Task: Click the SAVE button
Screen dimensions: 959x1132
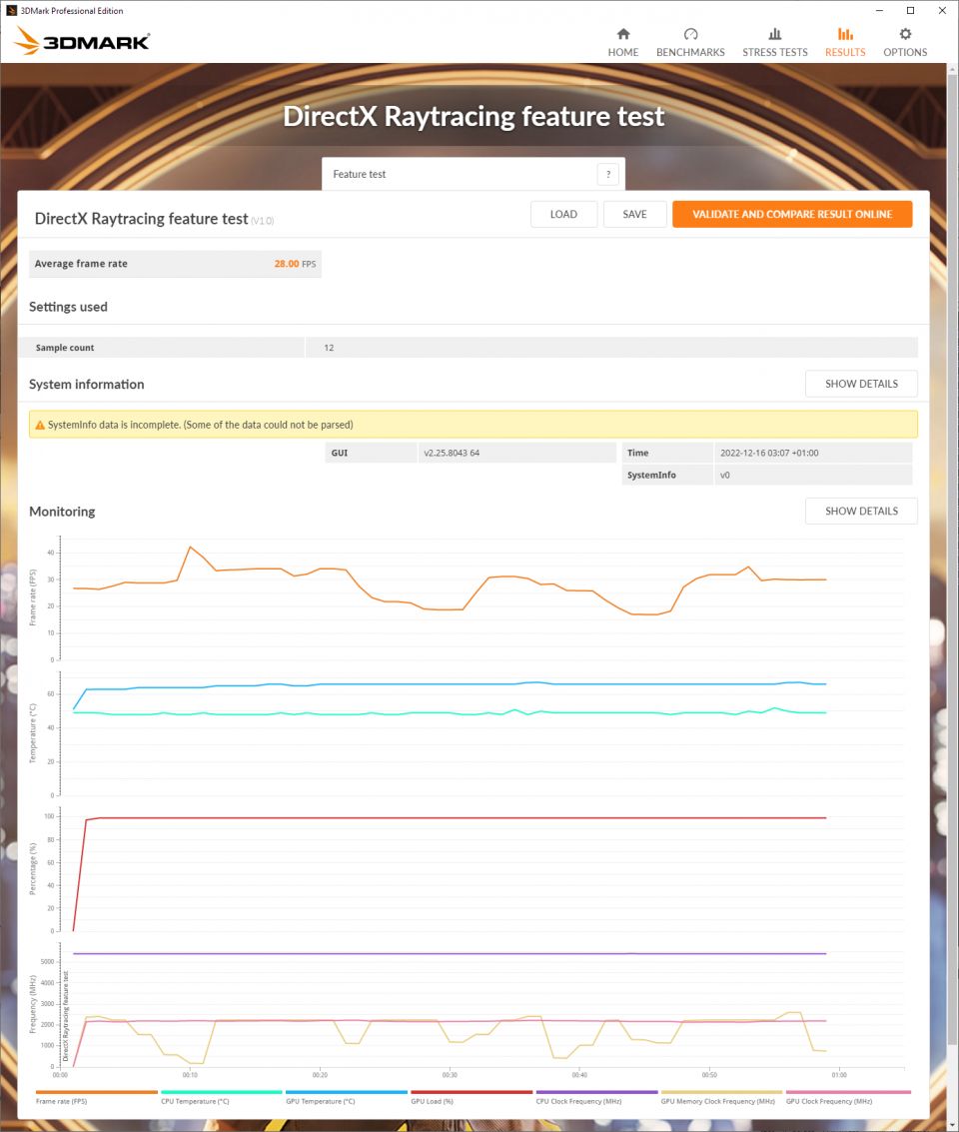Action: pos(634,214)
